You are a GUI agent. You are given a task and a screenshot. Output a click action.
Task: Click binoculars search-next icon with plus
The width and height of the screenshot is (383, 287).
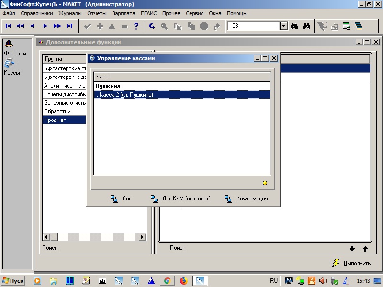point(294,26)
